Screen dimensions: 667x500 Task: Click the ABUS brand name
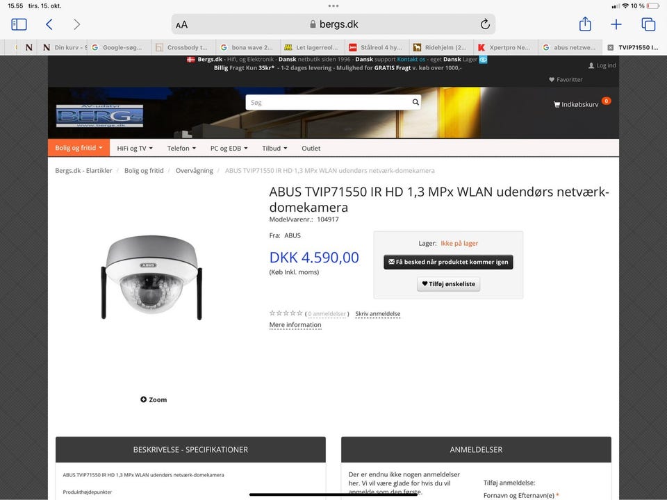293,235
